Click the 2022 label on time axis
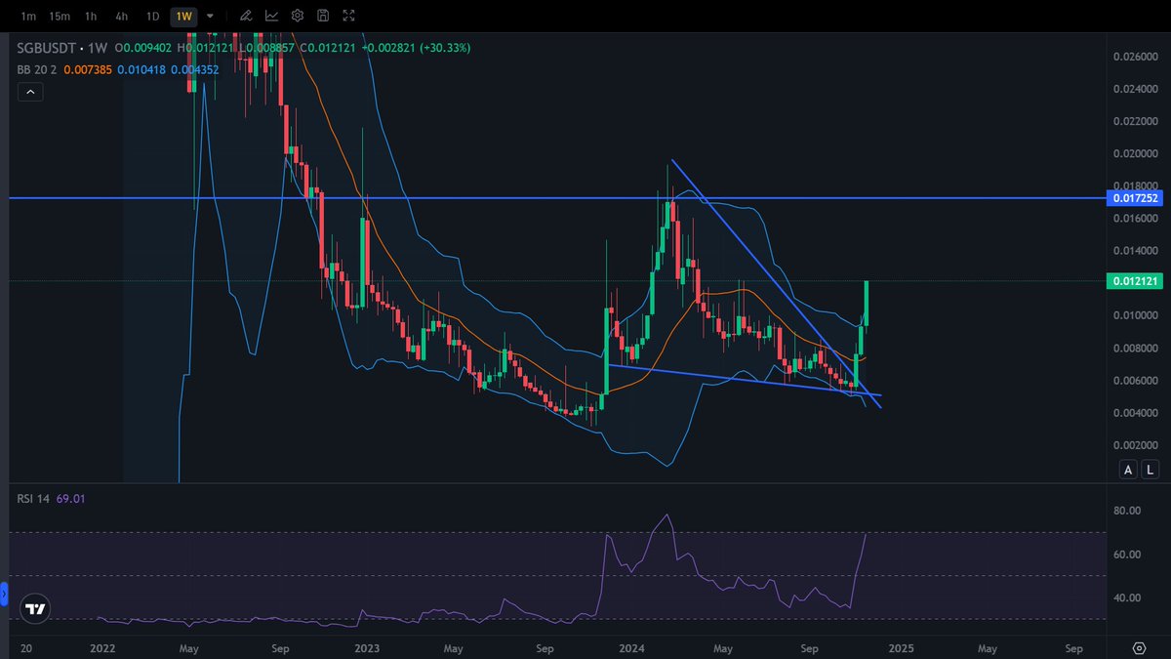Viewport: 1171px width, 659px height. point(102,647)
